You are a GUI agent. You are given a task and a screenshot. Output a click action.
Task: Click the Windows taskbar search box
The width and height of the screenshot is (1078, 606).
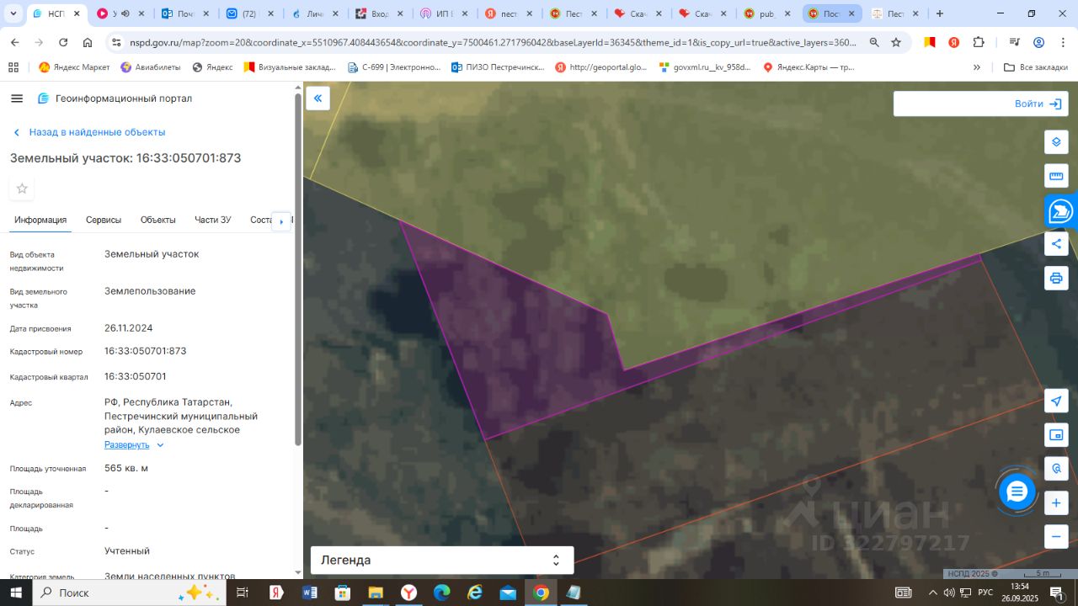128,593
